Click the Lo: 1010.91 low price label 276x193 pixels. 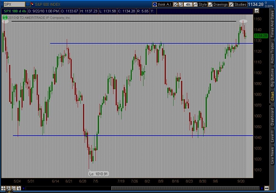click(x=98, y=174)
